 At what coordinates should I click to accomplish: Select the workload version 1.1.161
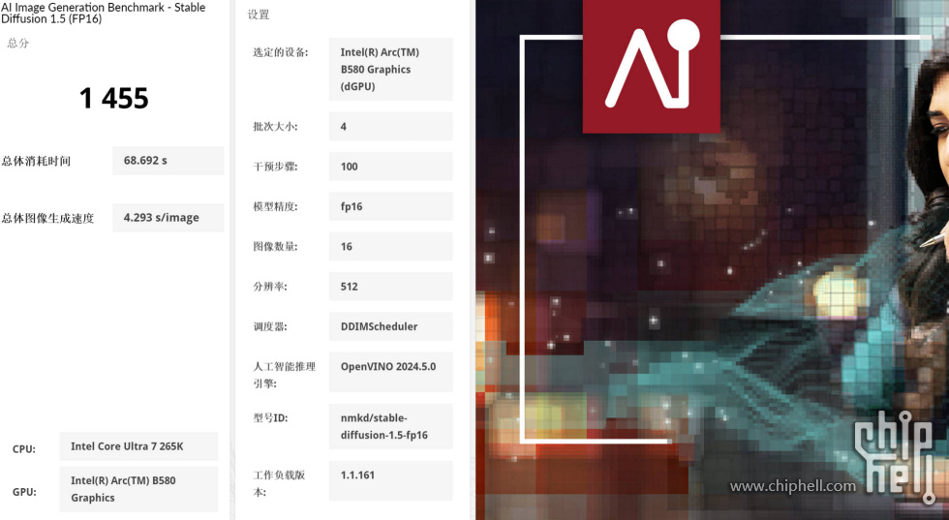coord(391,480)
